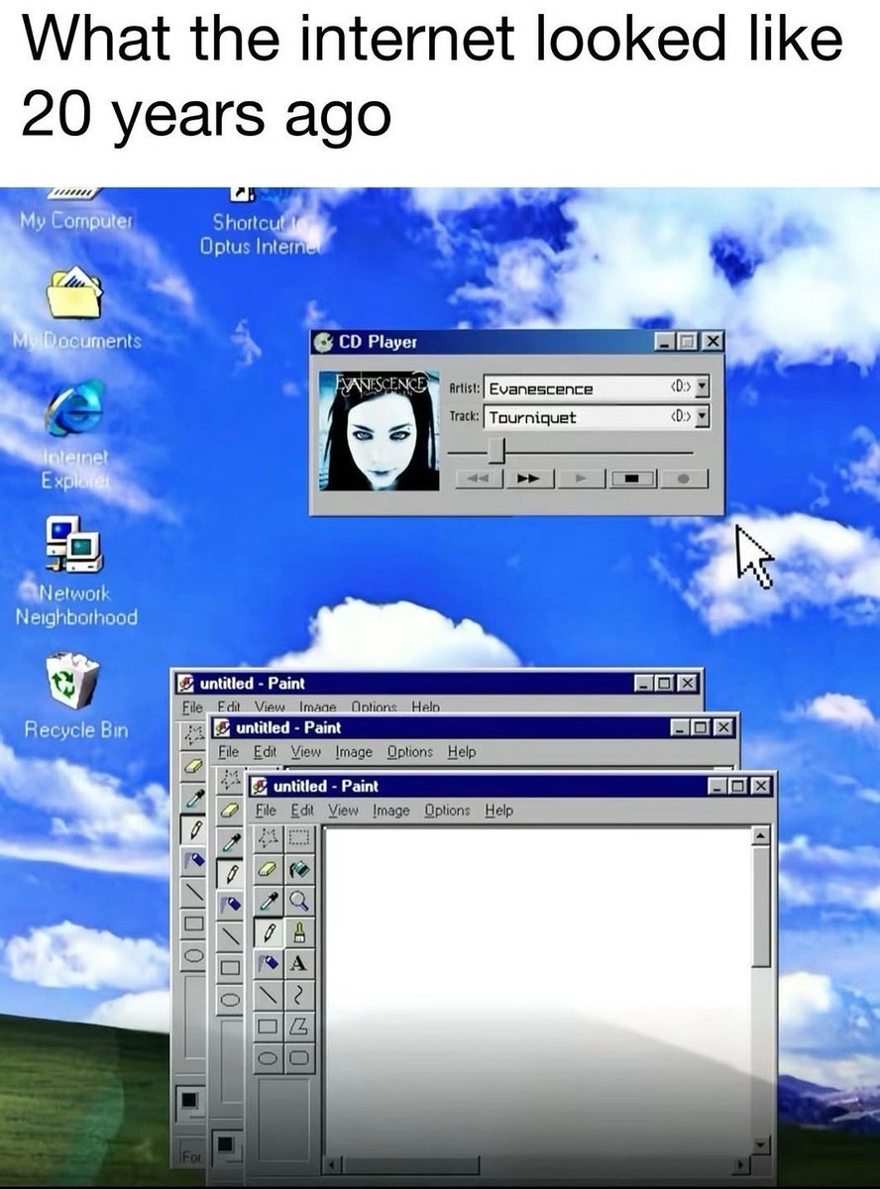Expand the Artist dropdown in CD Player
Image resolution: width=880 pixels, height=1189 pixels.
tap(704, 388)
